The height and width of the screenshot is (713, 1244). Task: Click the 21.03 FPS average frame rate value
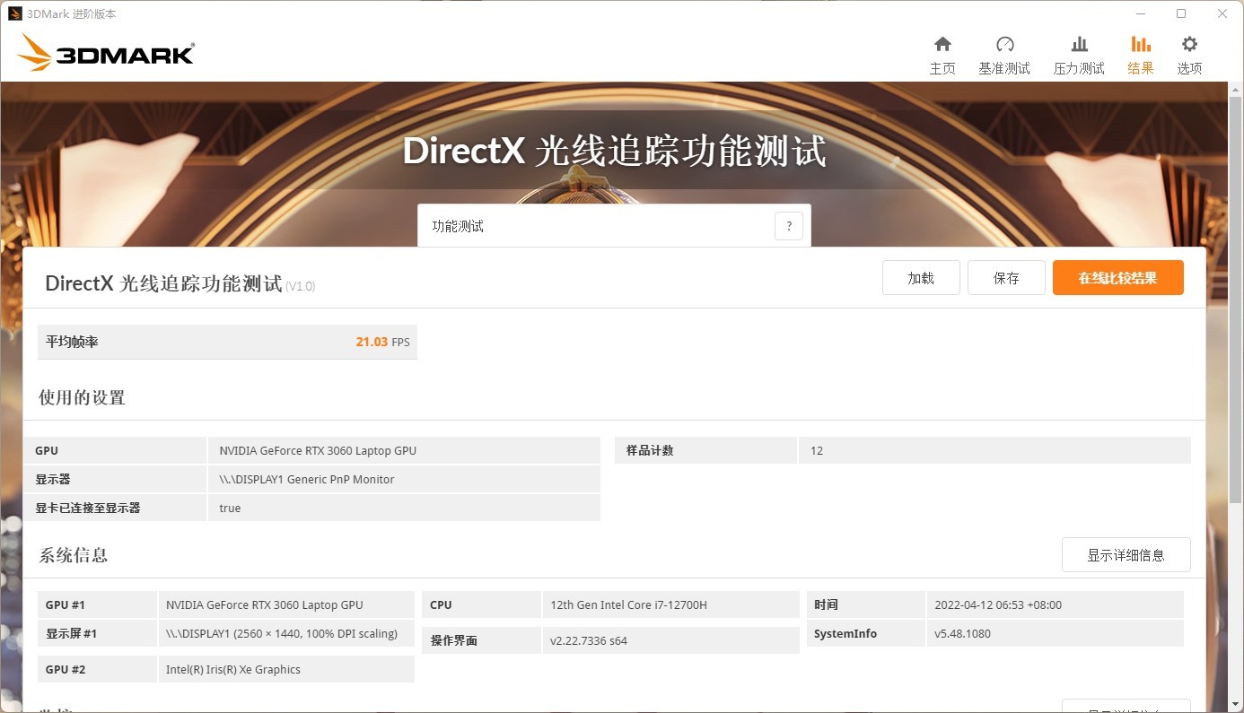[382, 342]
